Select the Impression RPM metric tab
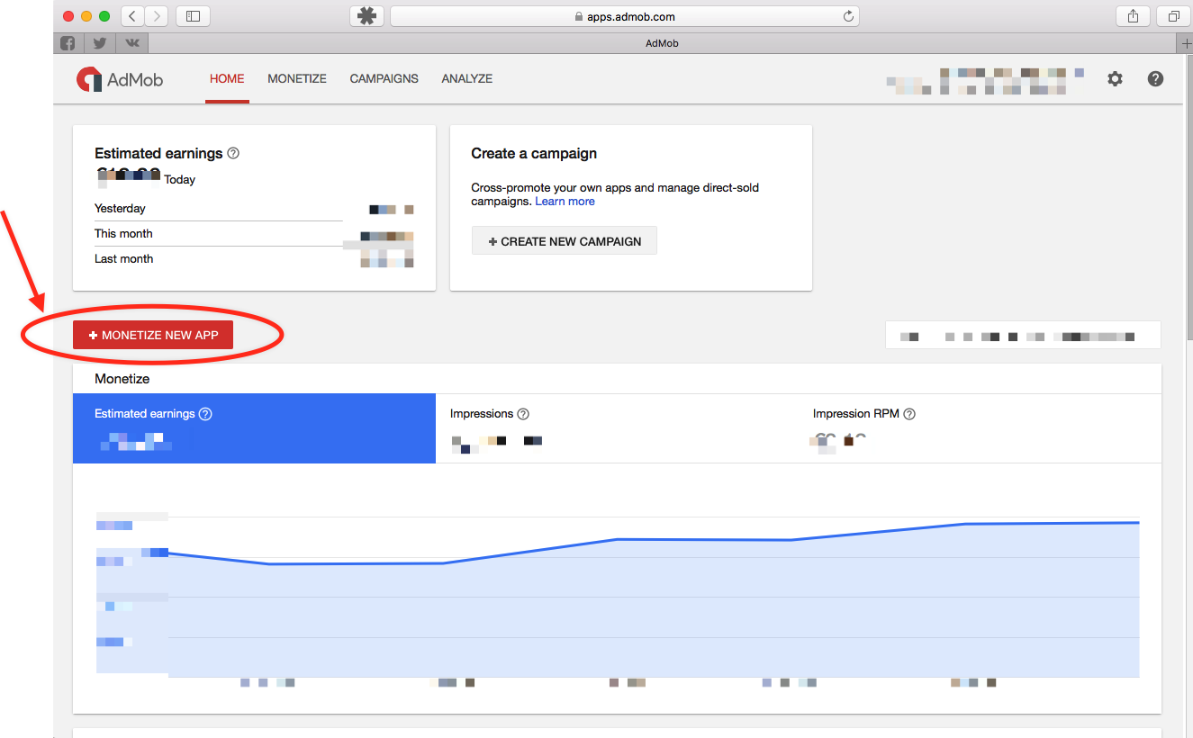This screenshot has width=1193, height=738. (x=980, y=428)
